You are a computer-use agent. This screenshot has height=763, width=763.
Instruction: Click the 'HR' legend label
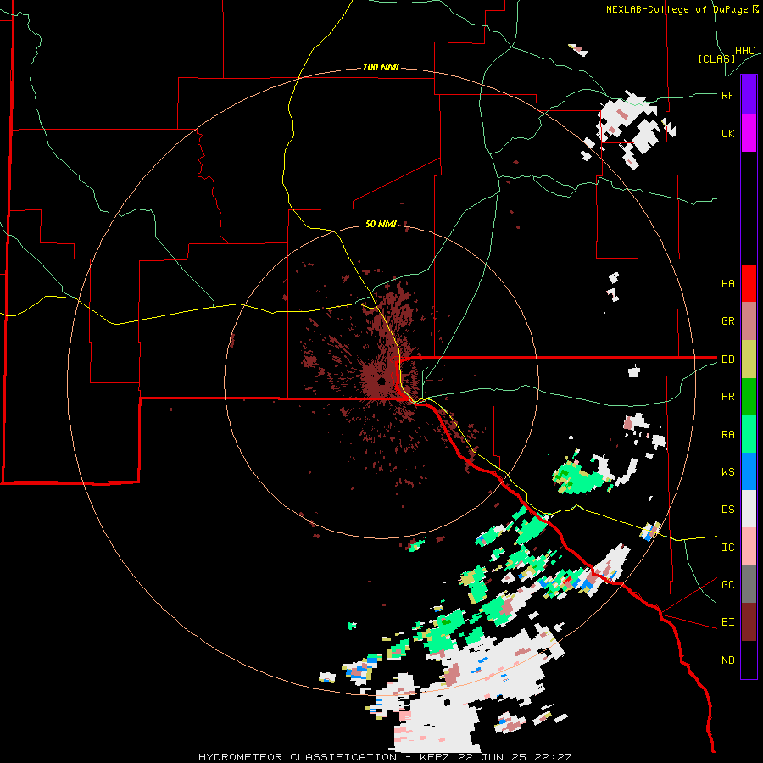[x=727, y=397]
